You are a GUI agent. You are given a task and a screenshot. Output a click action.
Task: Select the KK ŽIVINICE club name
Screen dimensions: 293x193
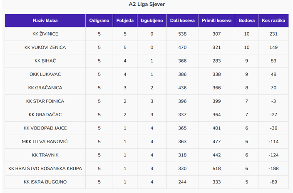(45, 34)
